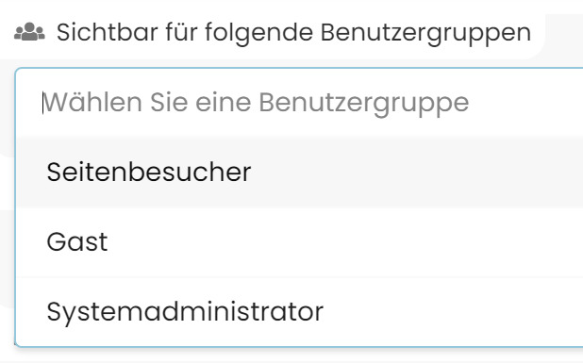
Task: Click the Sichtbar für folgende Benutzergruppen label
Action: [293, 32]
